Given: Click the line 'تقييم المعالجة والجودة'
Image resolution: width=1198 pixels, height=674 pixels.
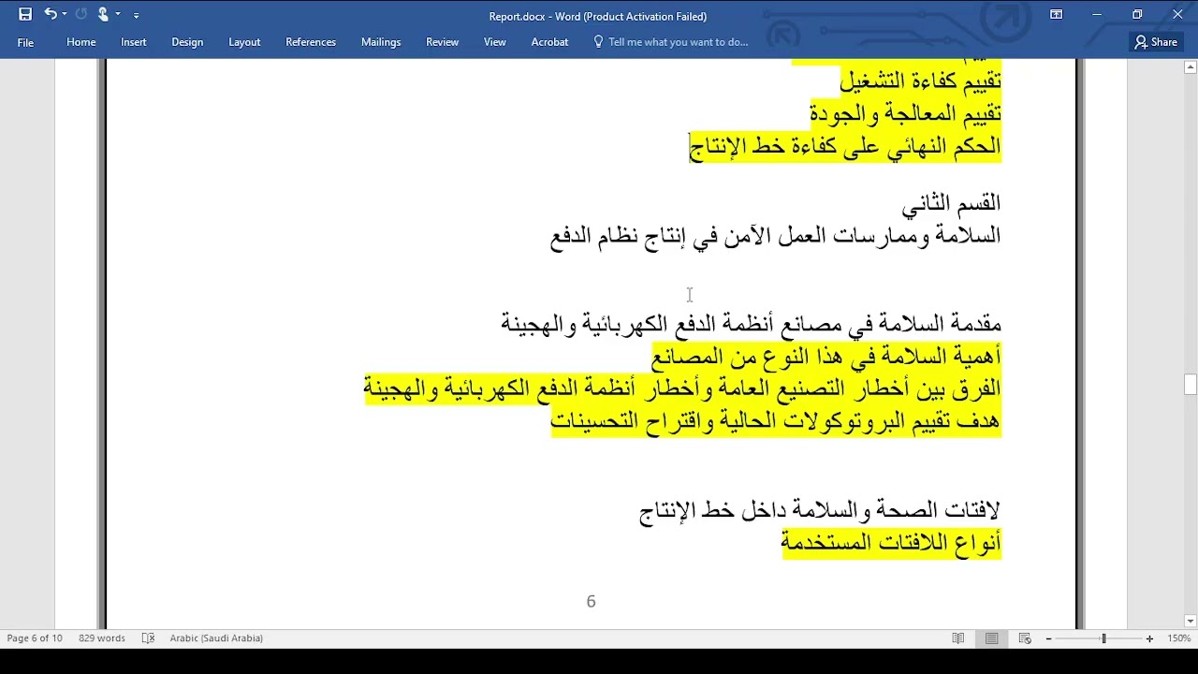Looking at the screenshot, I should click(x=906, y=114).
